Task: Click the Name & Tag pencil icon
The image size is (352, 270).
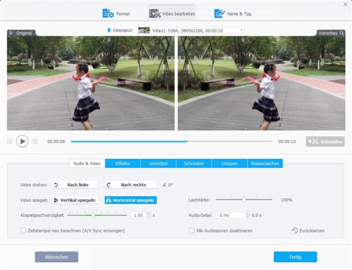Action: (219, 13)
